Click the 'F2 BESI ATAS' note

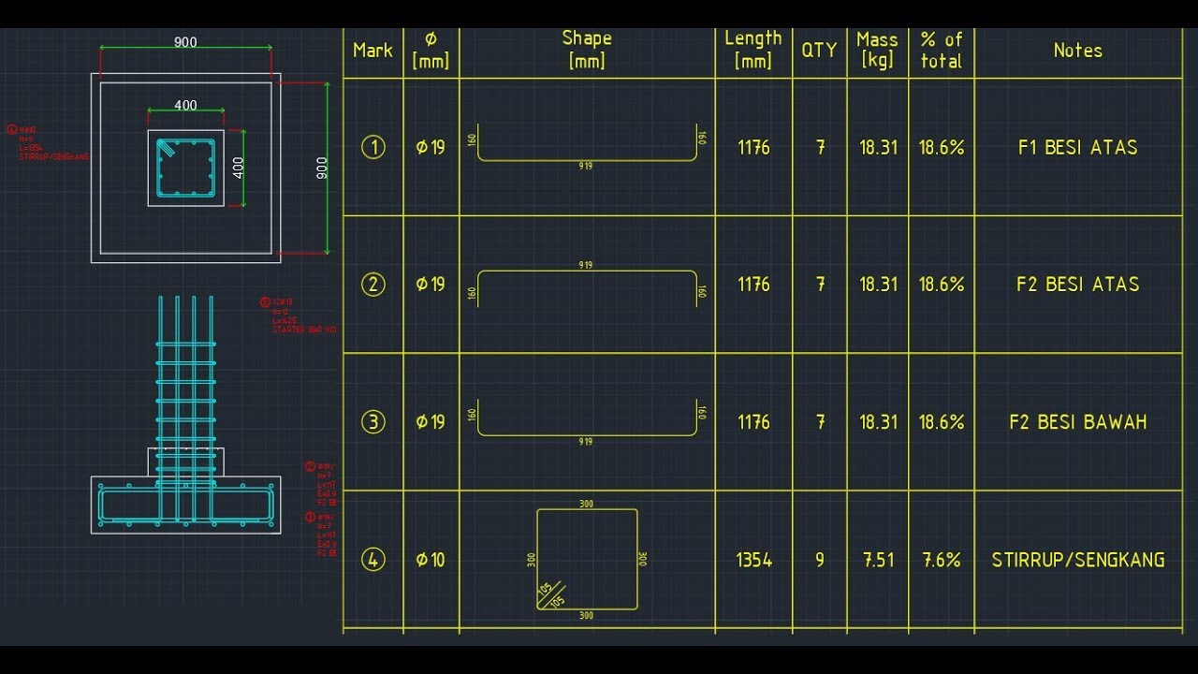pos(1077,285)
